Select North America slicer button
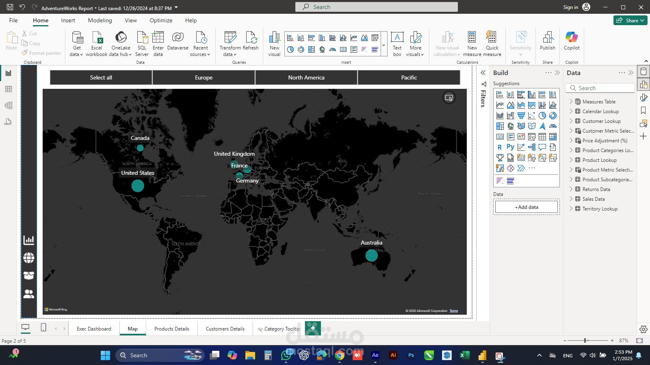The height and width of the screenshot is (365, 650). click(x=306, y=77)
